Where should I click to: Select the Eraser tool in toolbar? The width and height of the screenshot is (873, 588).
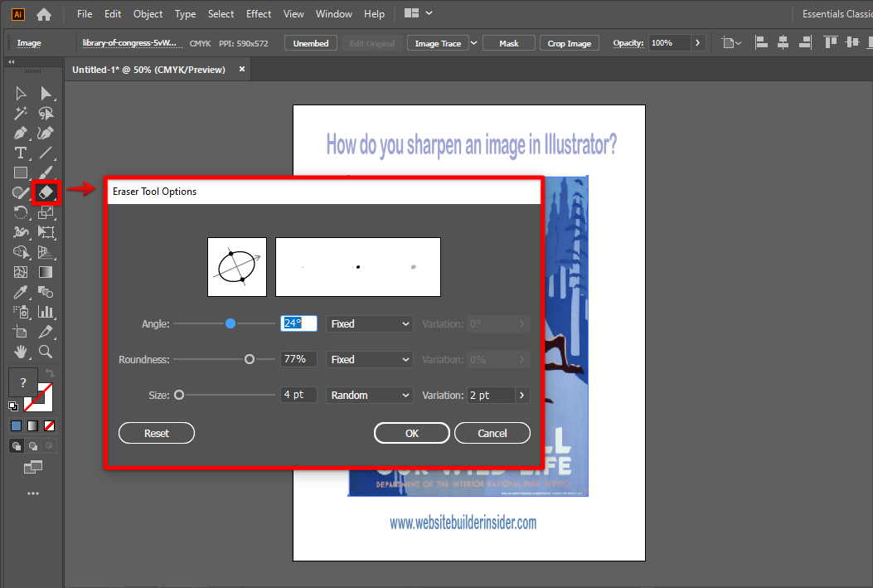point(46,192)
